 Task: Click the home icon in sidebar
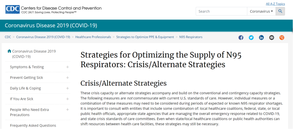pos(9,51)
